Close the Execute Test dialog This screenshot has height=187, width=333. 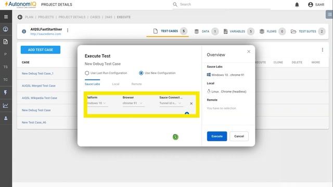point(249,51)
